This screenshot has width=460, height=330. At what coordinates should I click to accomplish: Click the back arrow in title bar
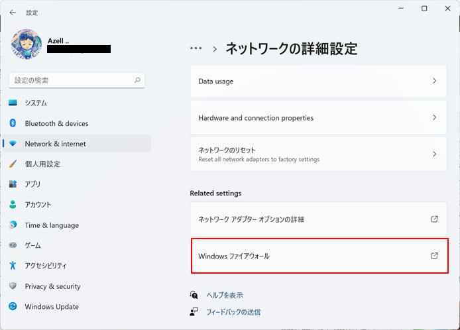tap(13, 13)
